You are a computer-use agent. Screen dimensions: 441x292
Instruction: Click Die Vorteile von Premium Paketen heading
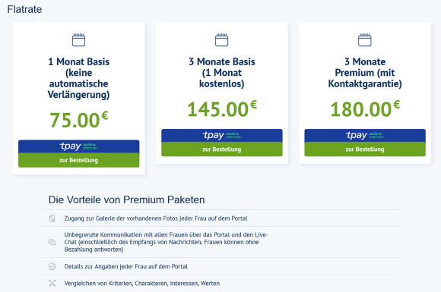(x=126, y=199)
